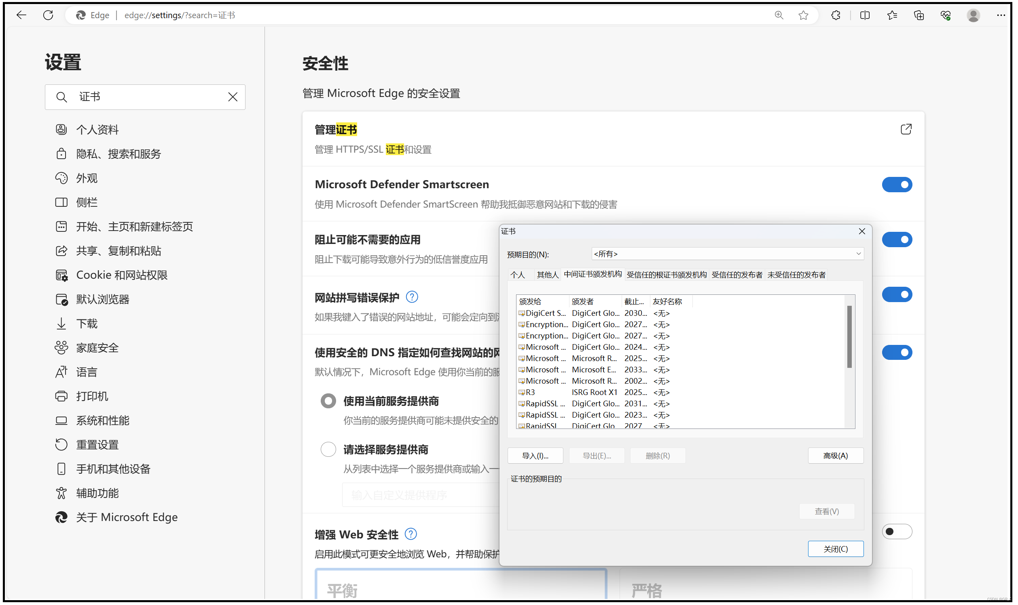Switch to 受信任的根证书颁发机构 tab
Viewport: 1018px width, 605px height.
click(x=667, y=275)
